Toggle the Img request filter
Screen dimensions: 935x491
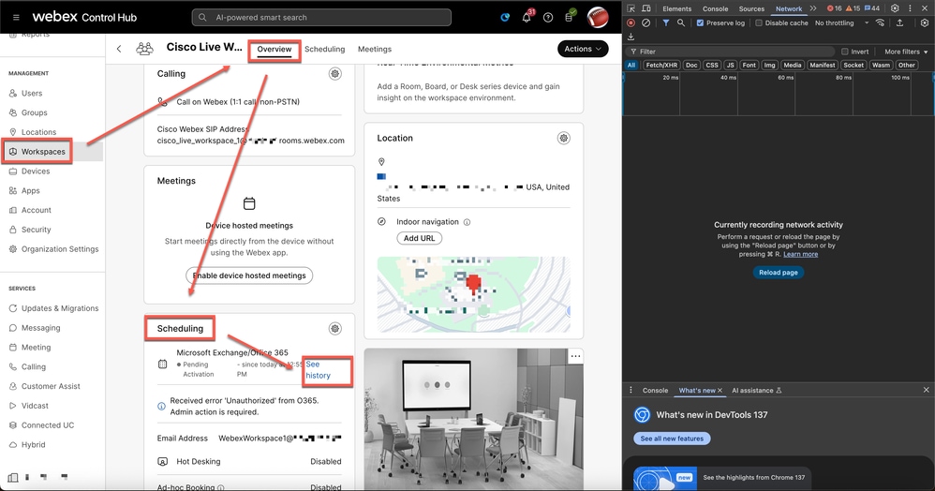coord(770,65)
